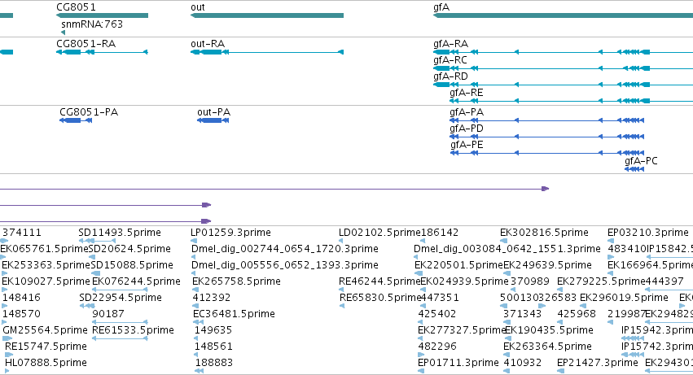Viewport: 693px width, 375px height.
Task: Select the gfA gene label
Action: (441, 7)
